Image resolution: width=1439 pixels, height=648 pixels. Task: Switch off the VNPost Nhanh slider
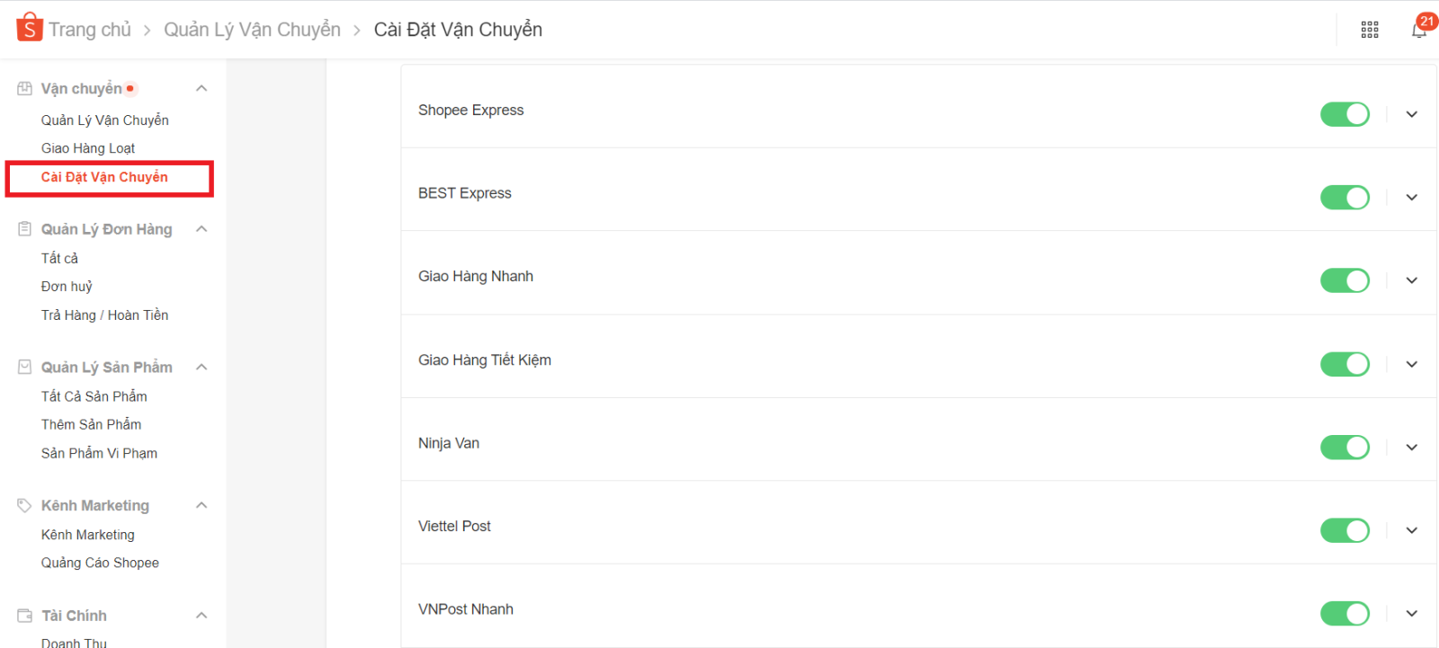click(x=1345, y=613)
